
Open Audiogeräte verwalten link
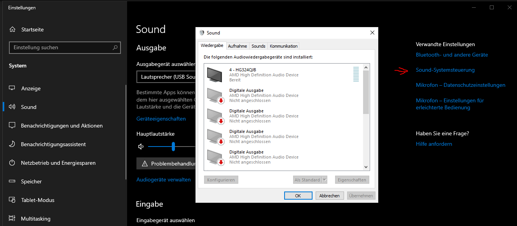164,179
